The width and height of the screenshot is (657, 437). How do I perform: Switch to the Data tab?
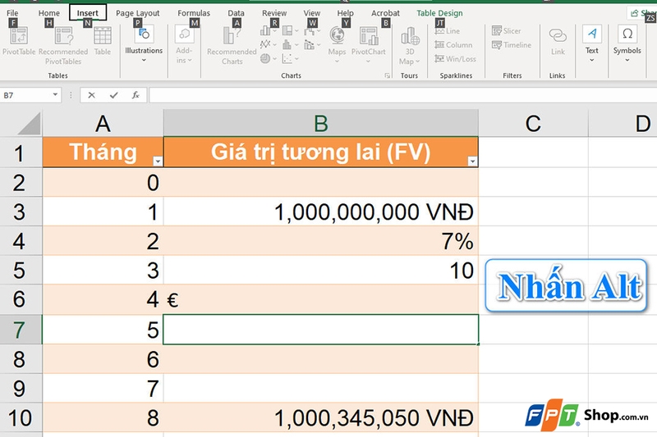(236, 13)
